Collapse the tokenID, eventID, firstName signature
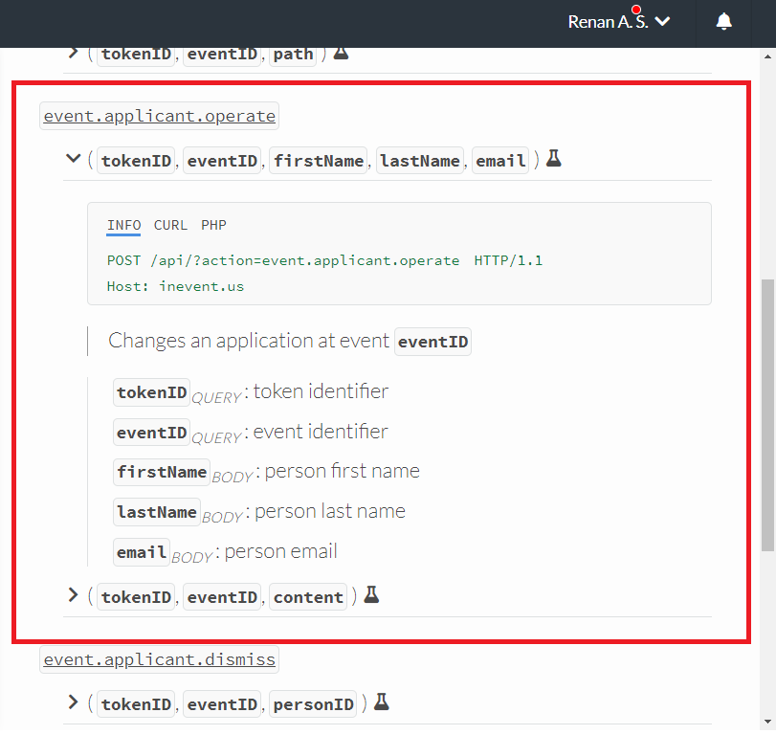This screenshot has width=776, height=735. pos(73,158)
